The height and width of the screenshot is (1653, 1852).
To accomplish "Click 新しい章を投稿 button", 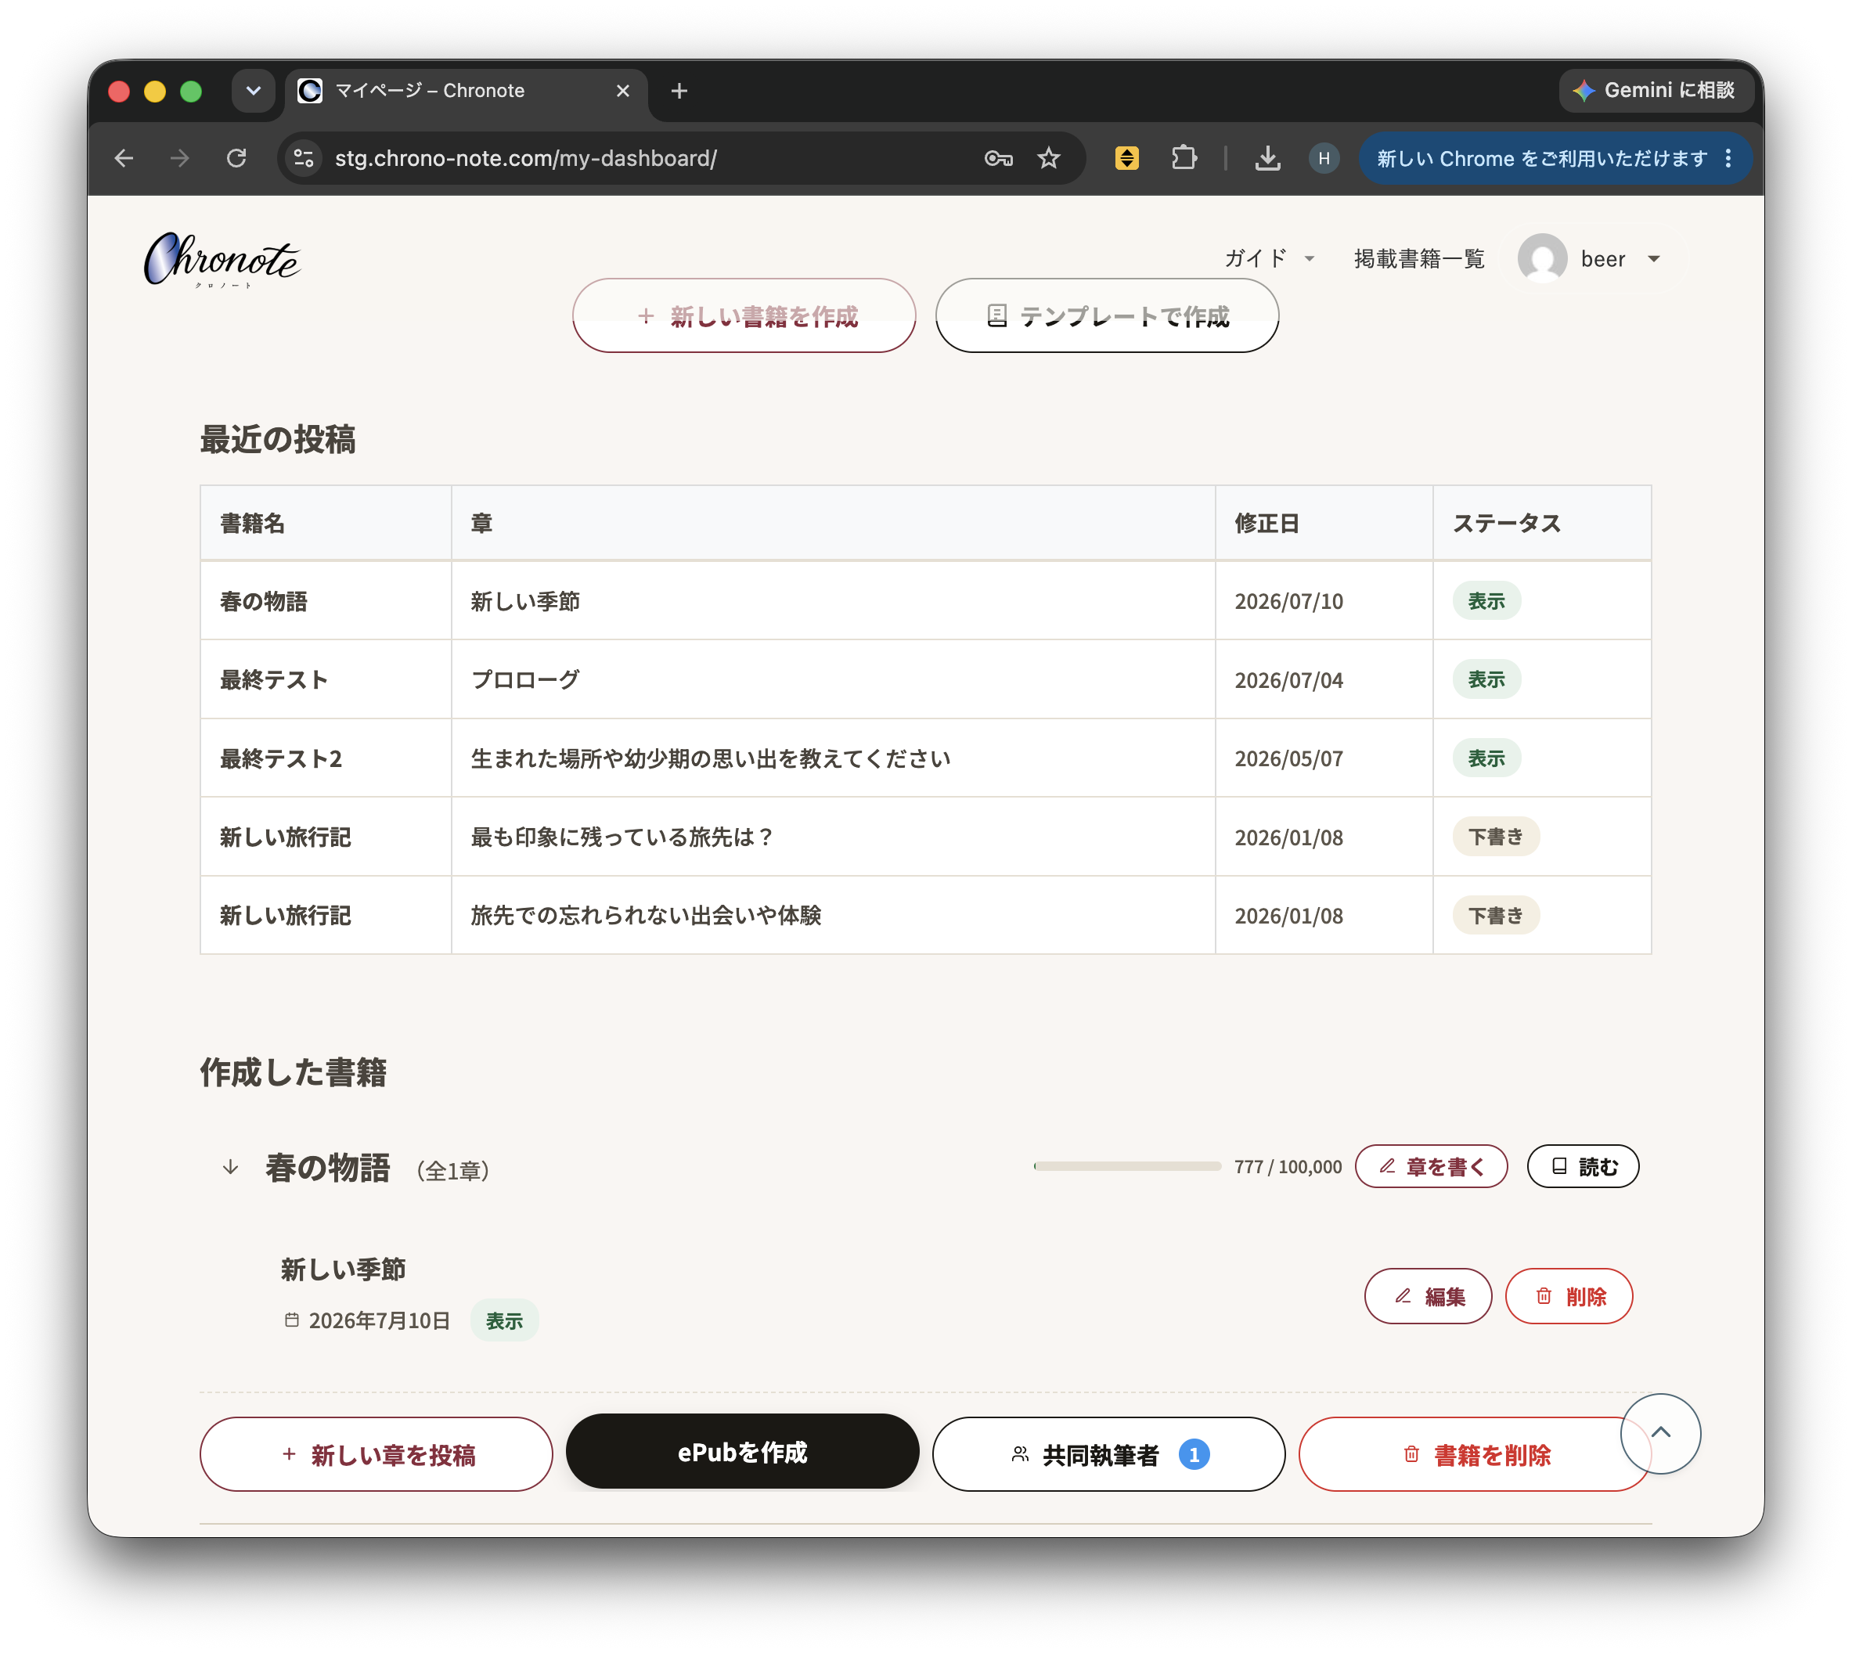I will 376,1454.
